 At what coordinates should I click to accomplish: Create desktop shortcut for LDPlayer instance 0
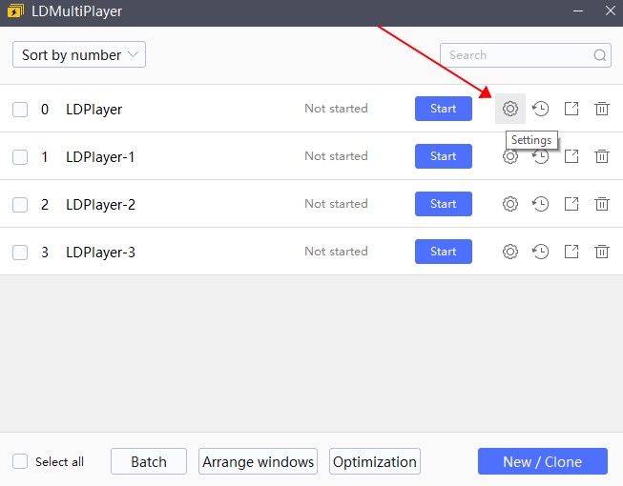pos(571,109)
